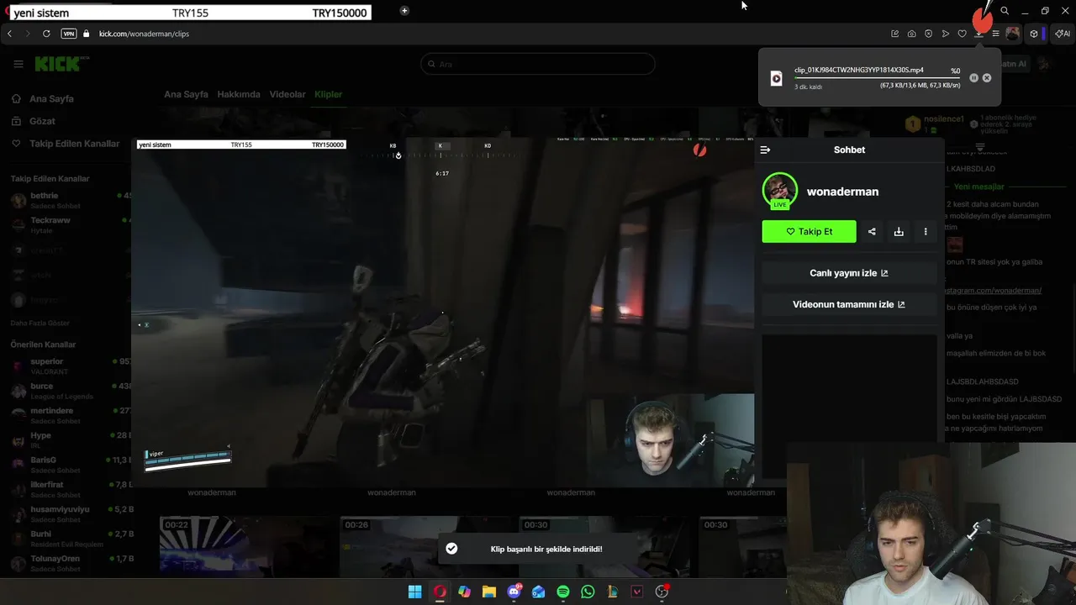
Task: Click the ad blocker shield icon
Action: [x=928, y=34]
